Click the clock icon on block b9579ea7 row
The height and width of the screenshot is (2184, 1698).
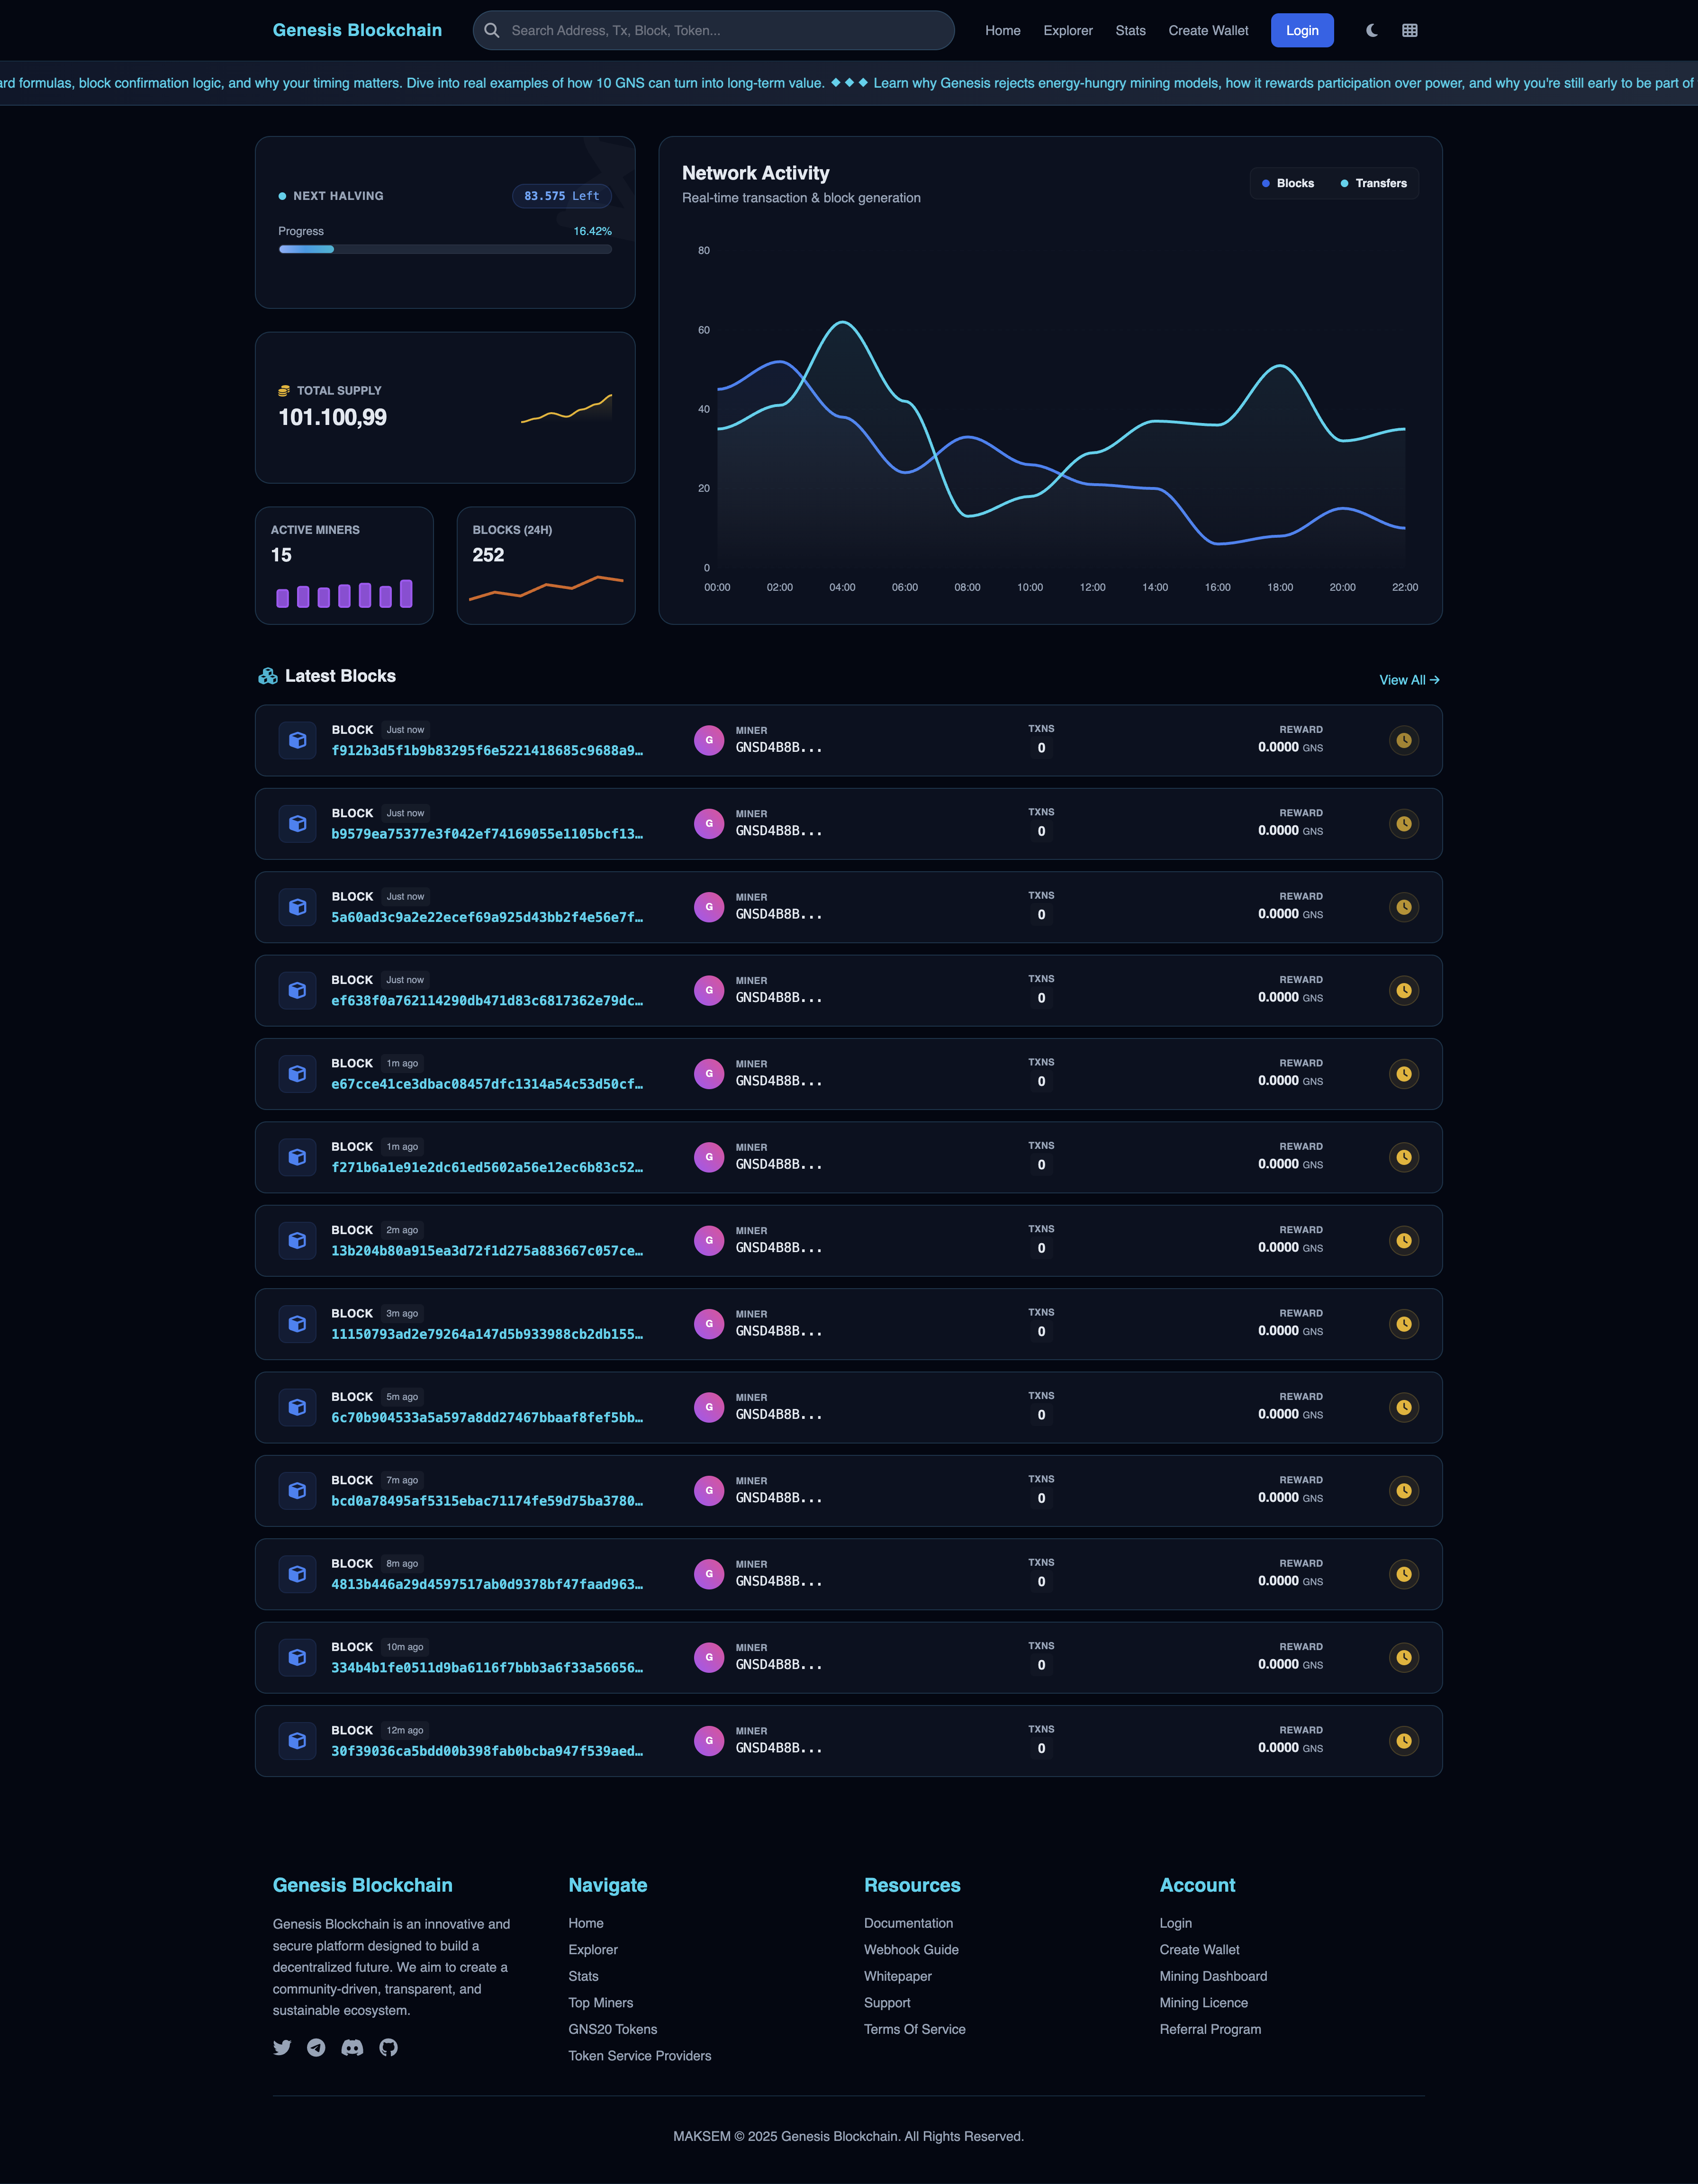click(x=1403, y=823)
